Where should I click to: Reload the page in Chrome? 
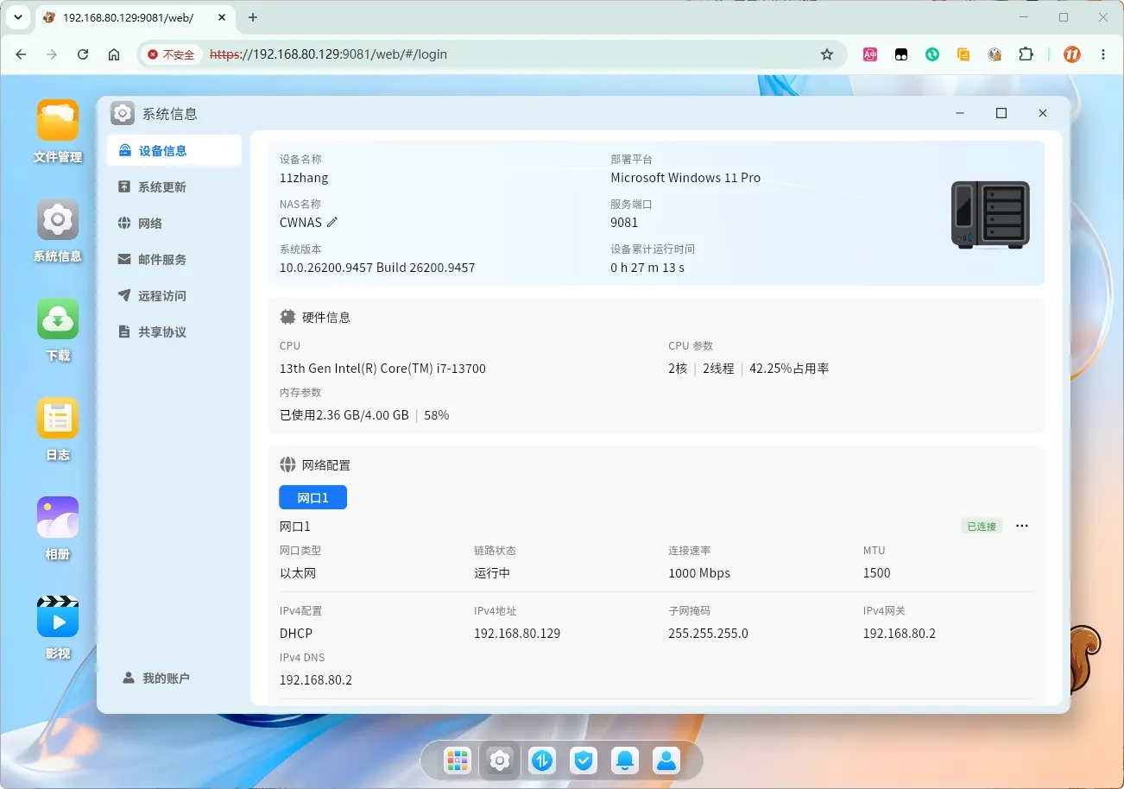[83, 54]
